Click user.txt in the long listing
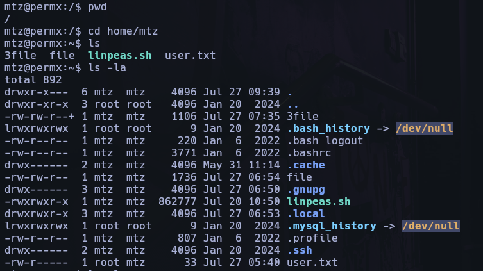 (312, 263)
